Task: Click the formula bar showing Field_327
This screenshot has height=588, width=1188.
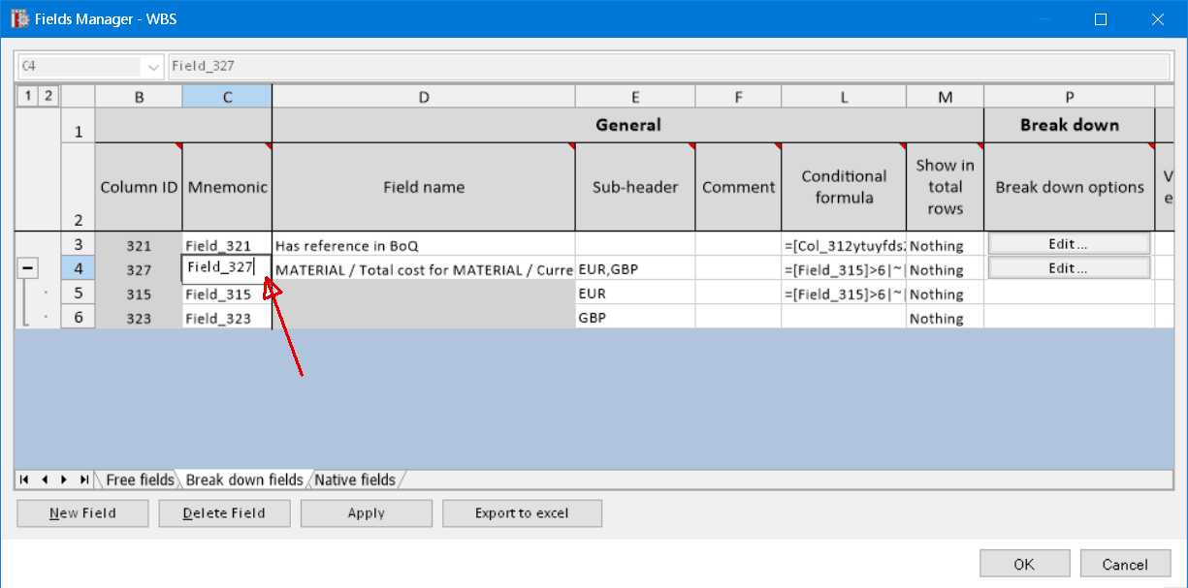Action: 667,67
